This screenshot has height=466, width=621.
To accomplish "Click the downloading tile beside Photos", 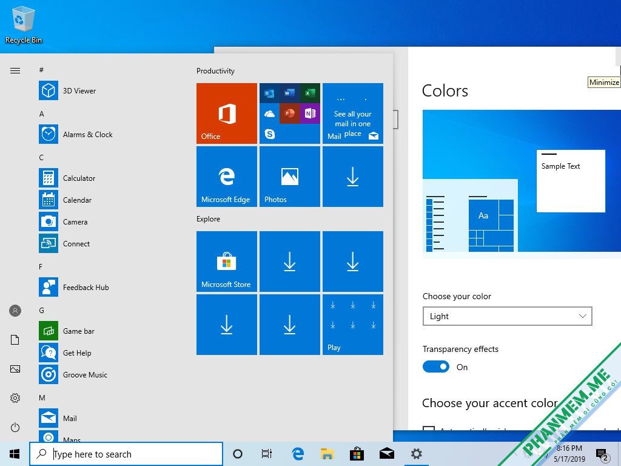I will point(353,177).
